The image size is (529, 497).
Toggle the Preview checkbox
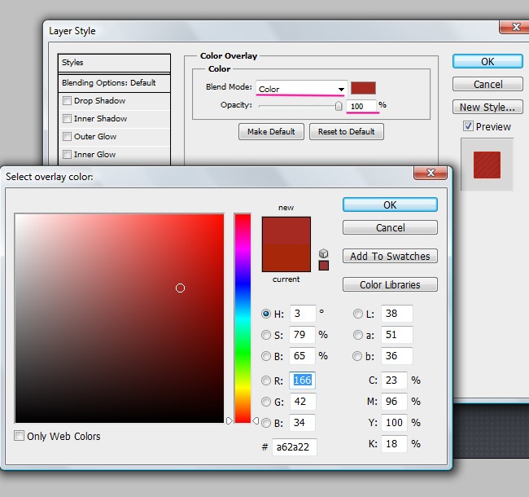click(468, 126)
